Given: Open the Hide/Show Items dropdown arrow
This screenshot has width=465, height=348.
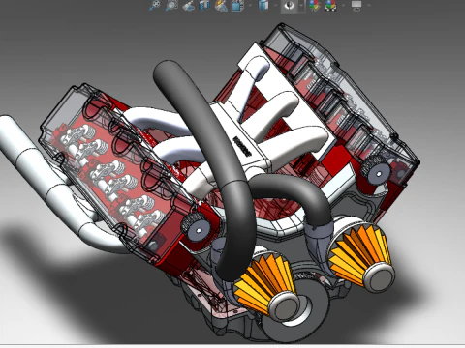Looking at the screenshot, I should pos(301,6).
